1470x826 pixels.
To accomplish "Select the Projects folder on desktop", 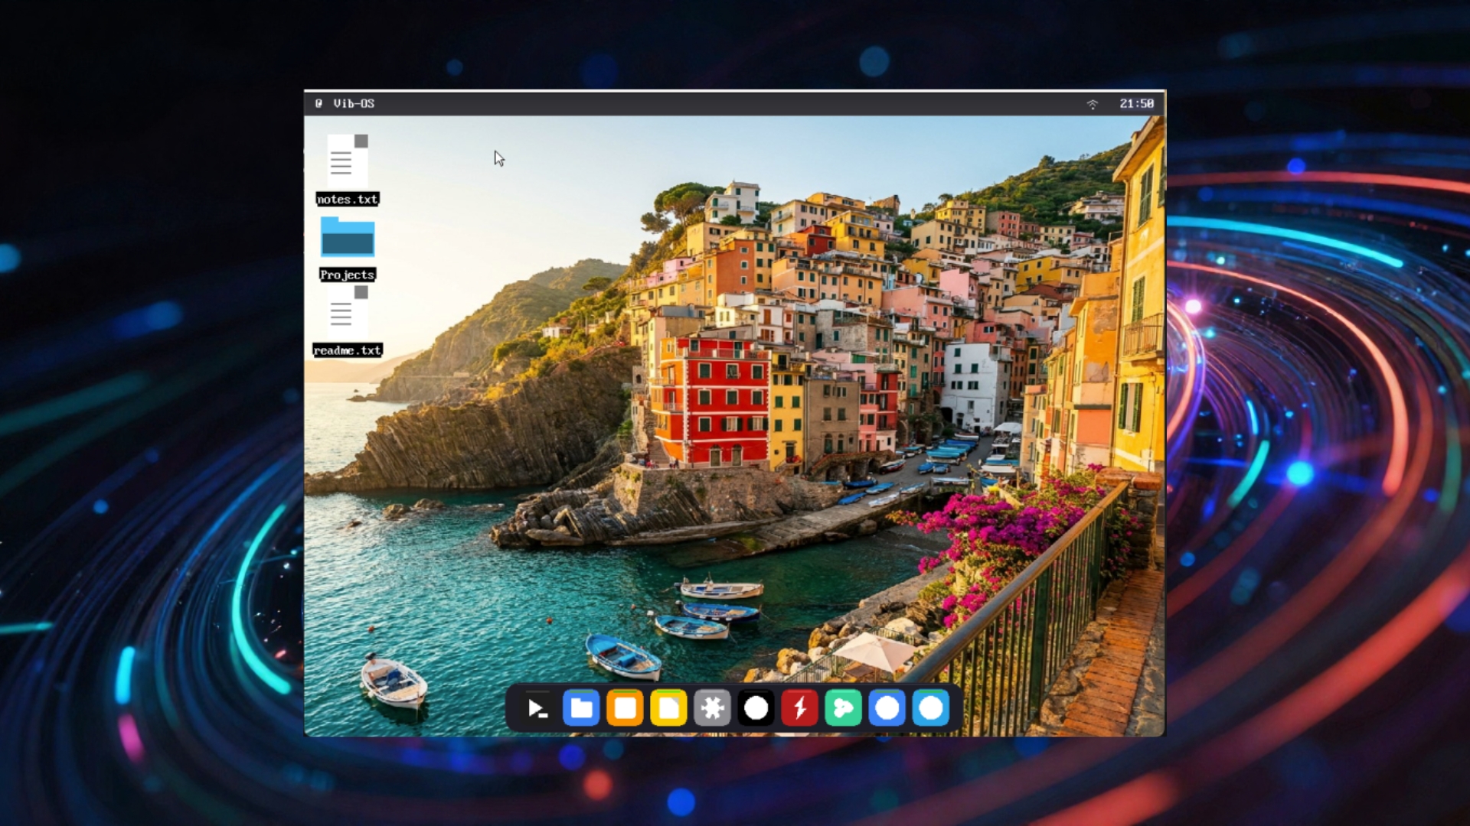I will point(348,238).
